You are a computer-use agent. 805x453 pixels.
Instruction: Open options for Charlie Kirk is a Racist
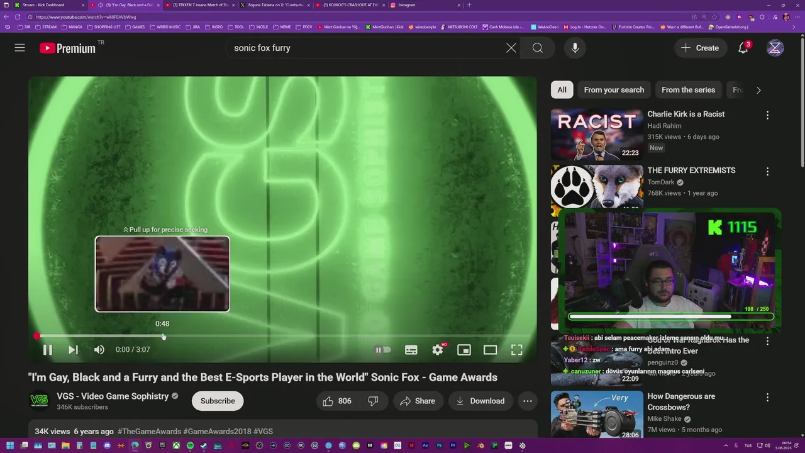coord(767,115)
